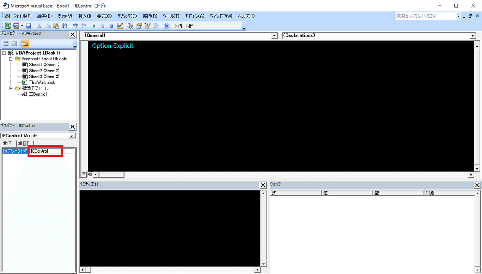Open the 書式(O) menu
The image size is (482, 274).
tap(104, 16)
